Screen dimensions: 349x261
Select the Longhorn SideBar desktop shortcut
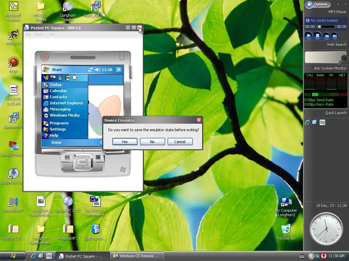click(68, 12)
